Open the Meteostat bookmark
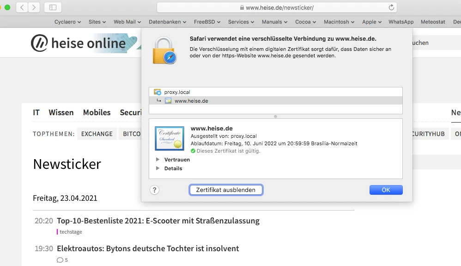 pyautogui.click(x=433, y=22)
